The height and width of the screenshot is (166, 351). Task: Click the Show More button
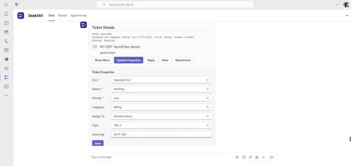pos(102,60)
